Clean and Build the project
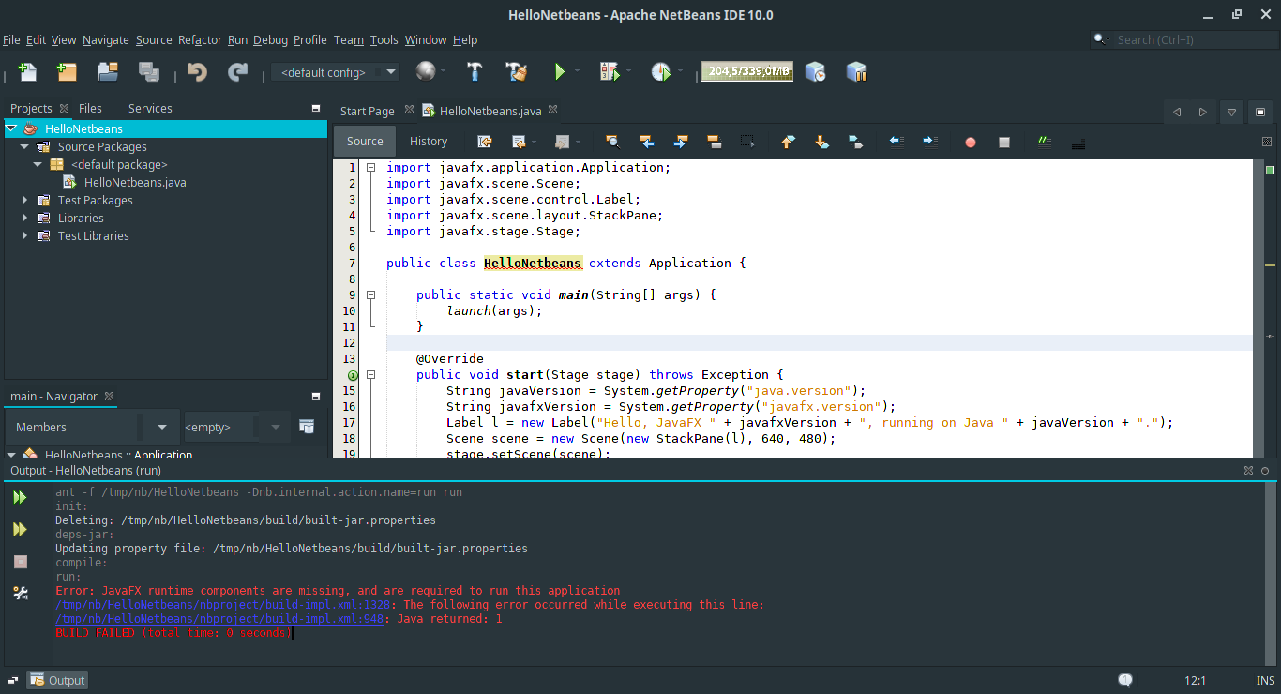Screen dimensions: 1281x694 (x=516, y=71)
